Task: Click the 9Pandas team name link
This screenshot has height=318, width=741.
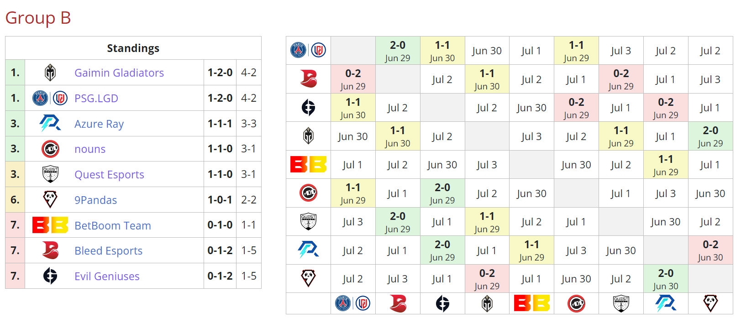Action: pos(95,200)
